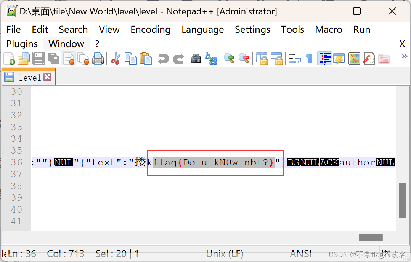
Task: Change line ending format via Unix (LF) indicator
Action: click(x=225, y=253)
